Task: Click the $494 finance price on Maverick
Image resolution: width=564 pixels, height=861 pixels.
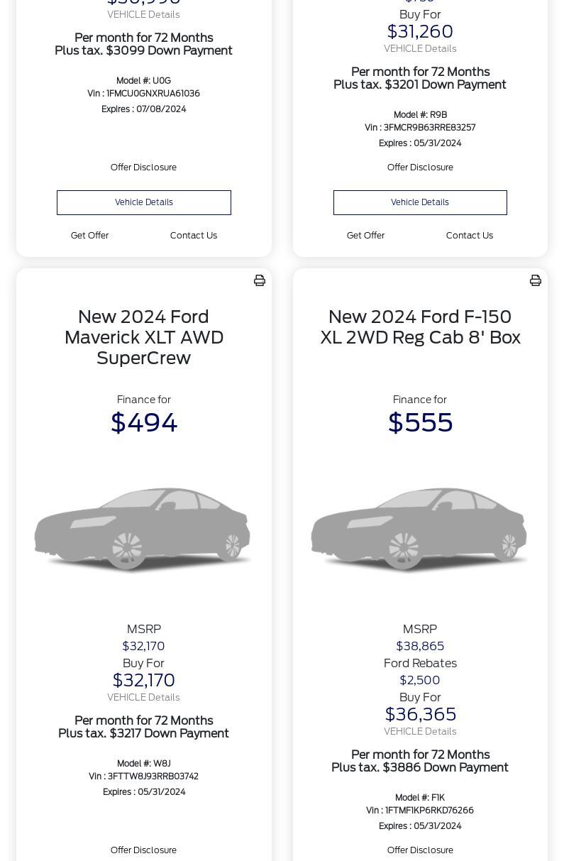Action: click(144, 423)
